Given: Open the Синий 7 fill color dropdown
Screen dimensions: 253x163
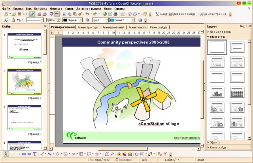Looking at the screenshot, I should [x=133, y=20].
